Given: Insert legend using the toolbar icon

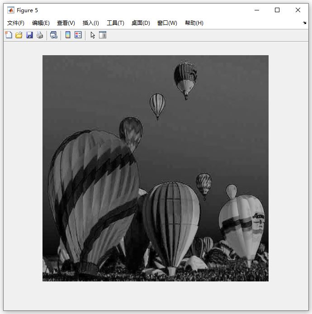Looking at the screenshot, I should (x=78, y=35).
